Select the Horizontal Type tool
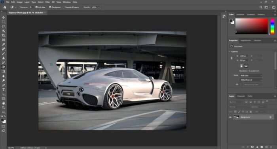Image resolution: width=277 pixels, height=149 pixels. click(x=3, y=90)
